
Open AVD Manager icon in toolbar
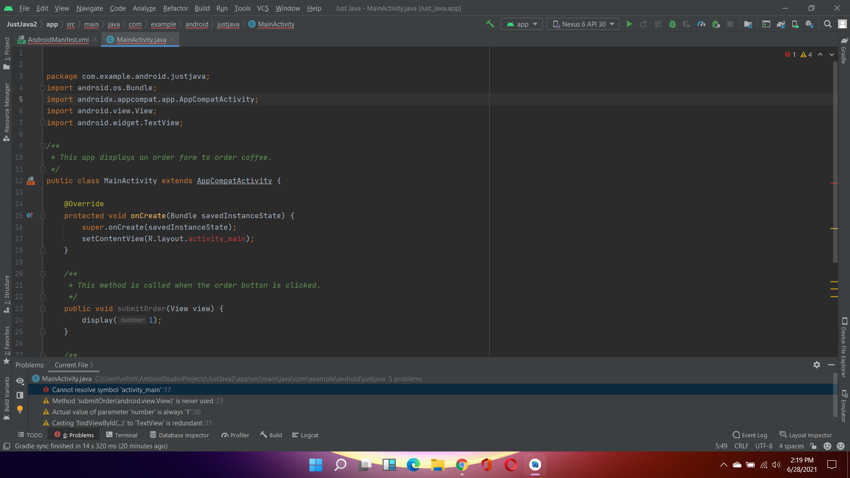(x=796, y=24)
